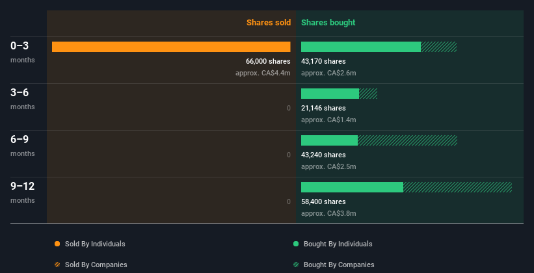Click the green Bought By Individuals legend dot
The height and width of the screenshot is (273, 534).
point(296,244)
